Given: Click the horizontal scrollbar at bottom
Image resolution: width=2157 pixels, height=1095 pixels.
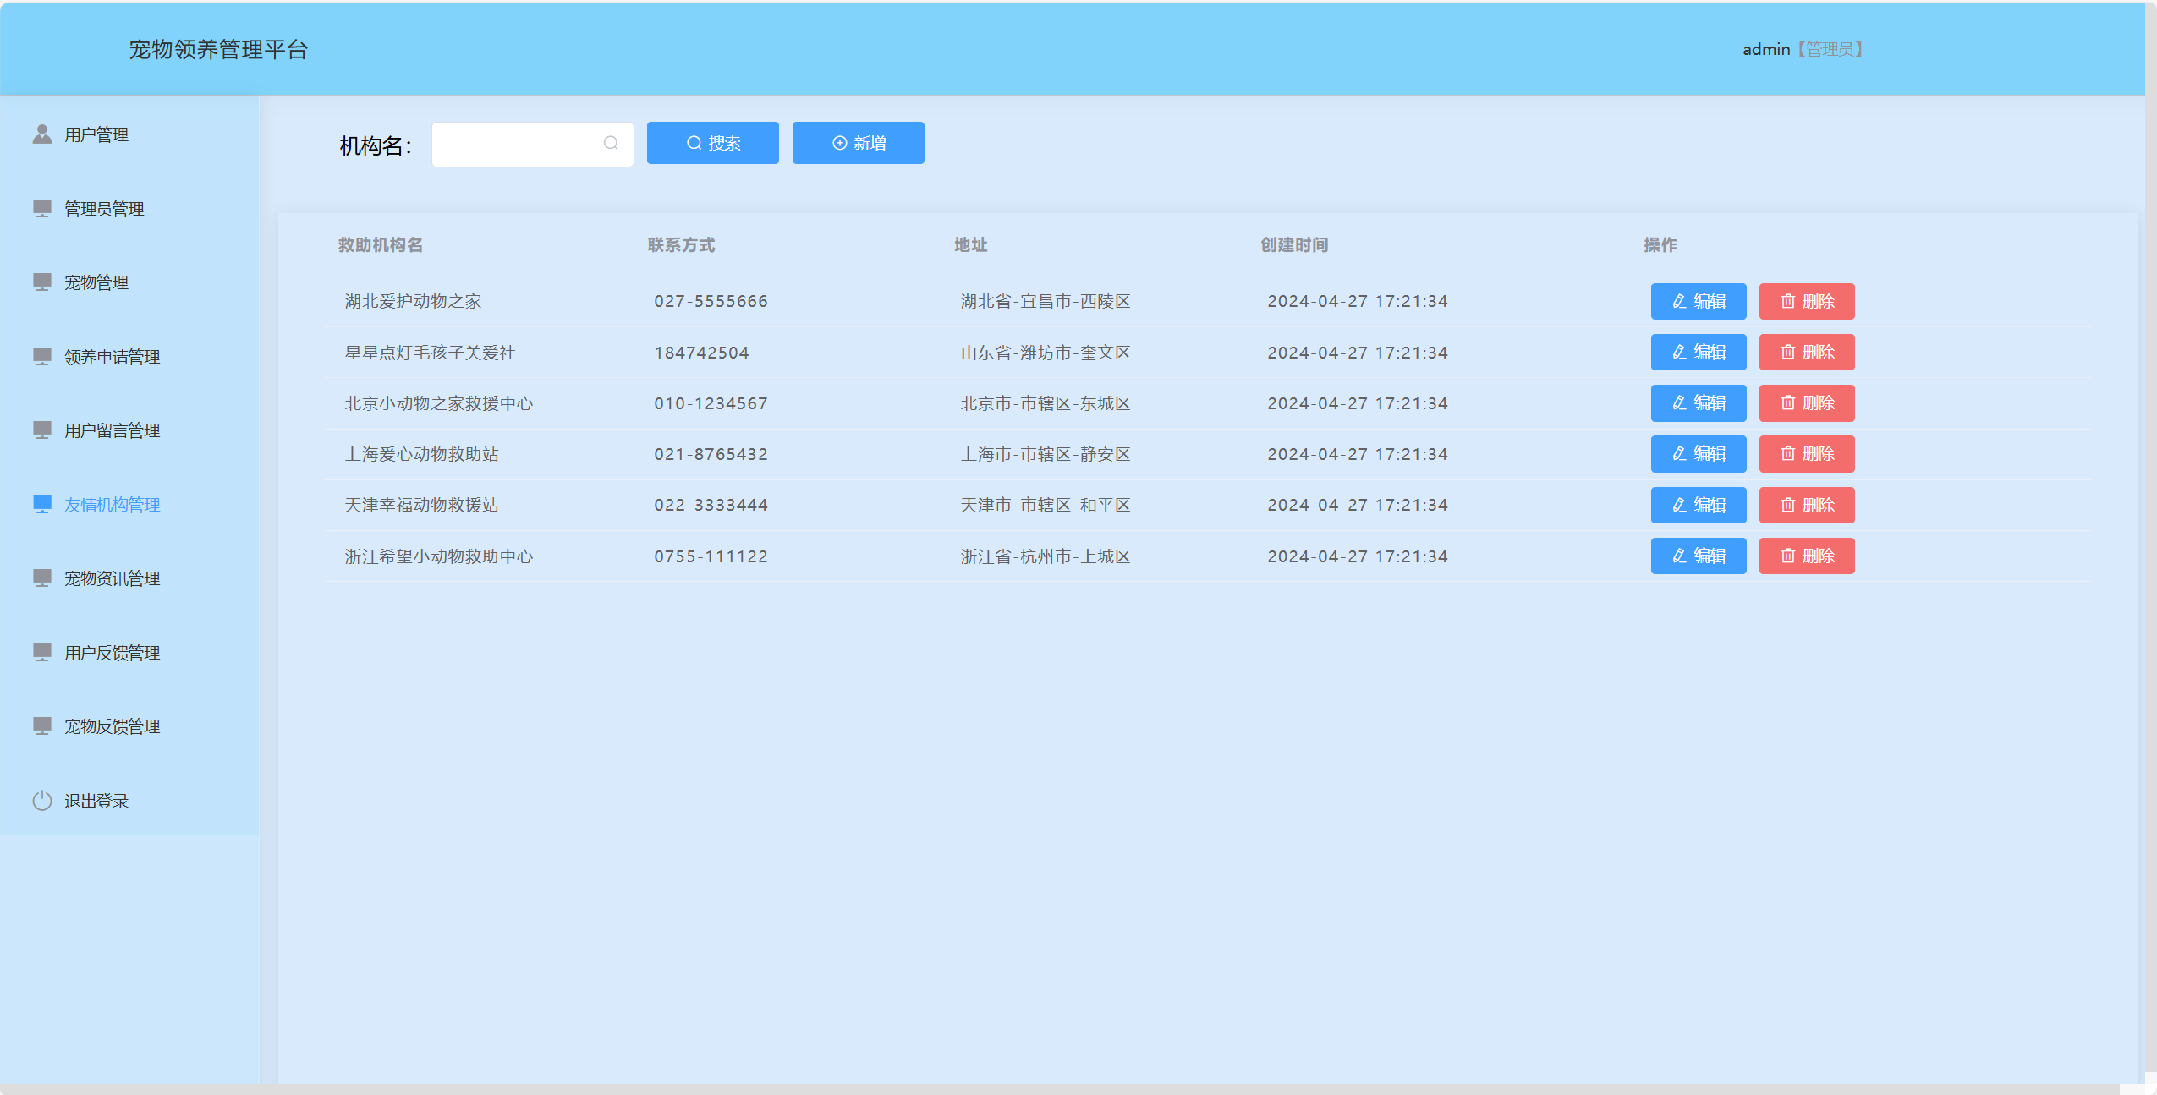Looking at the screenshot, I should (1057, 1089).
